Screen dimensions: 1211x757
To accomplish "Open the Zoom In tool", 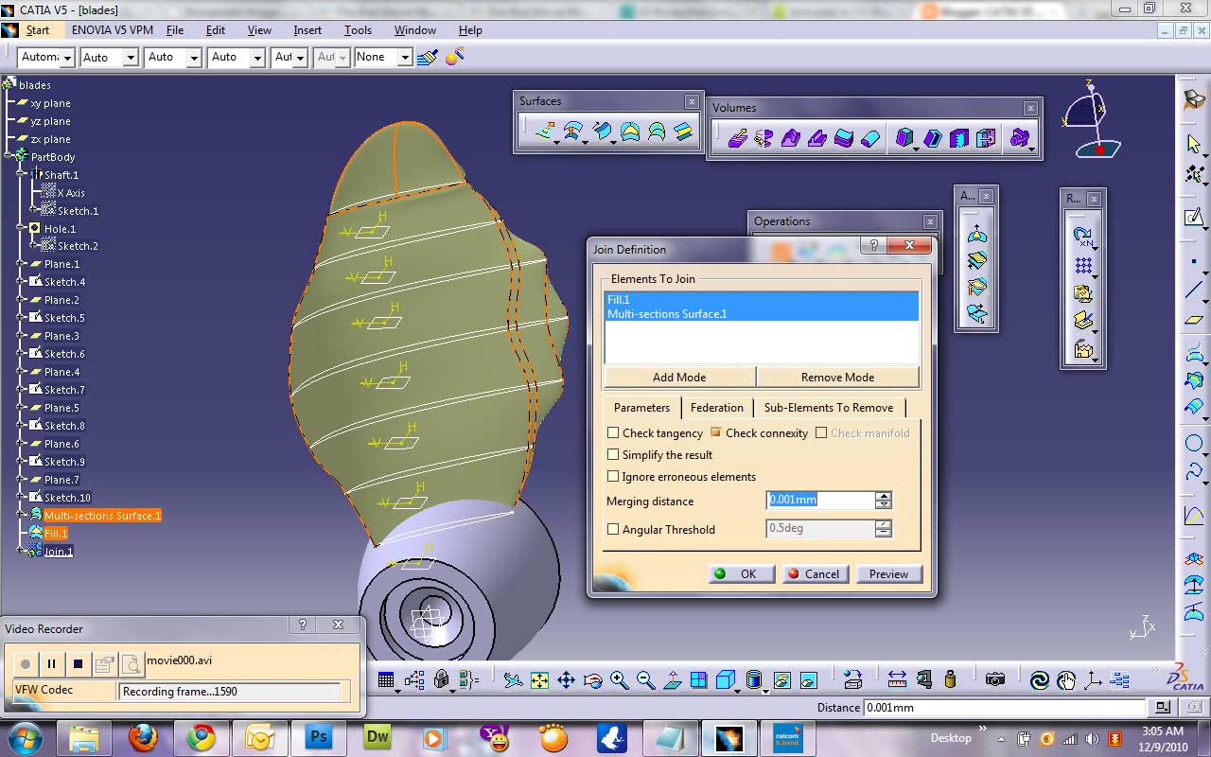I will 619,678.
